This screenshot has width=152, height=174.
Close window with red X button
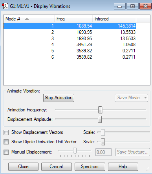click(x=145, y=6)
